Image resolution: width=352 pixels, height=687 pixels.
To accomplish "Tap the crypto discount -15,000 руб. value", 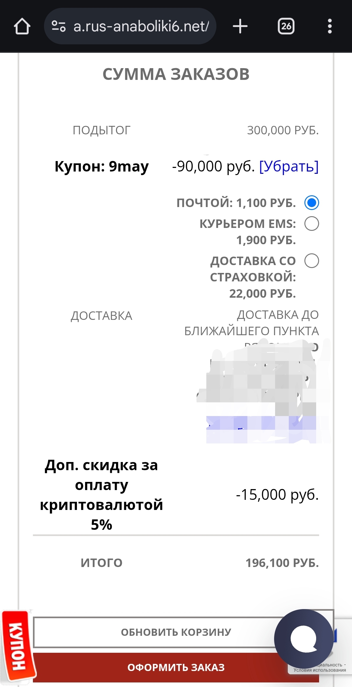I will [277, 495].
